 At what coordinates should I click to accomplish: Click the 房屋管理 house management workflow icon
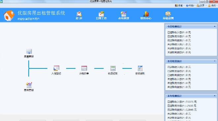point(29,51)
